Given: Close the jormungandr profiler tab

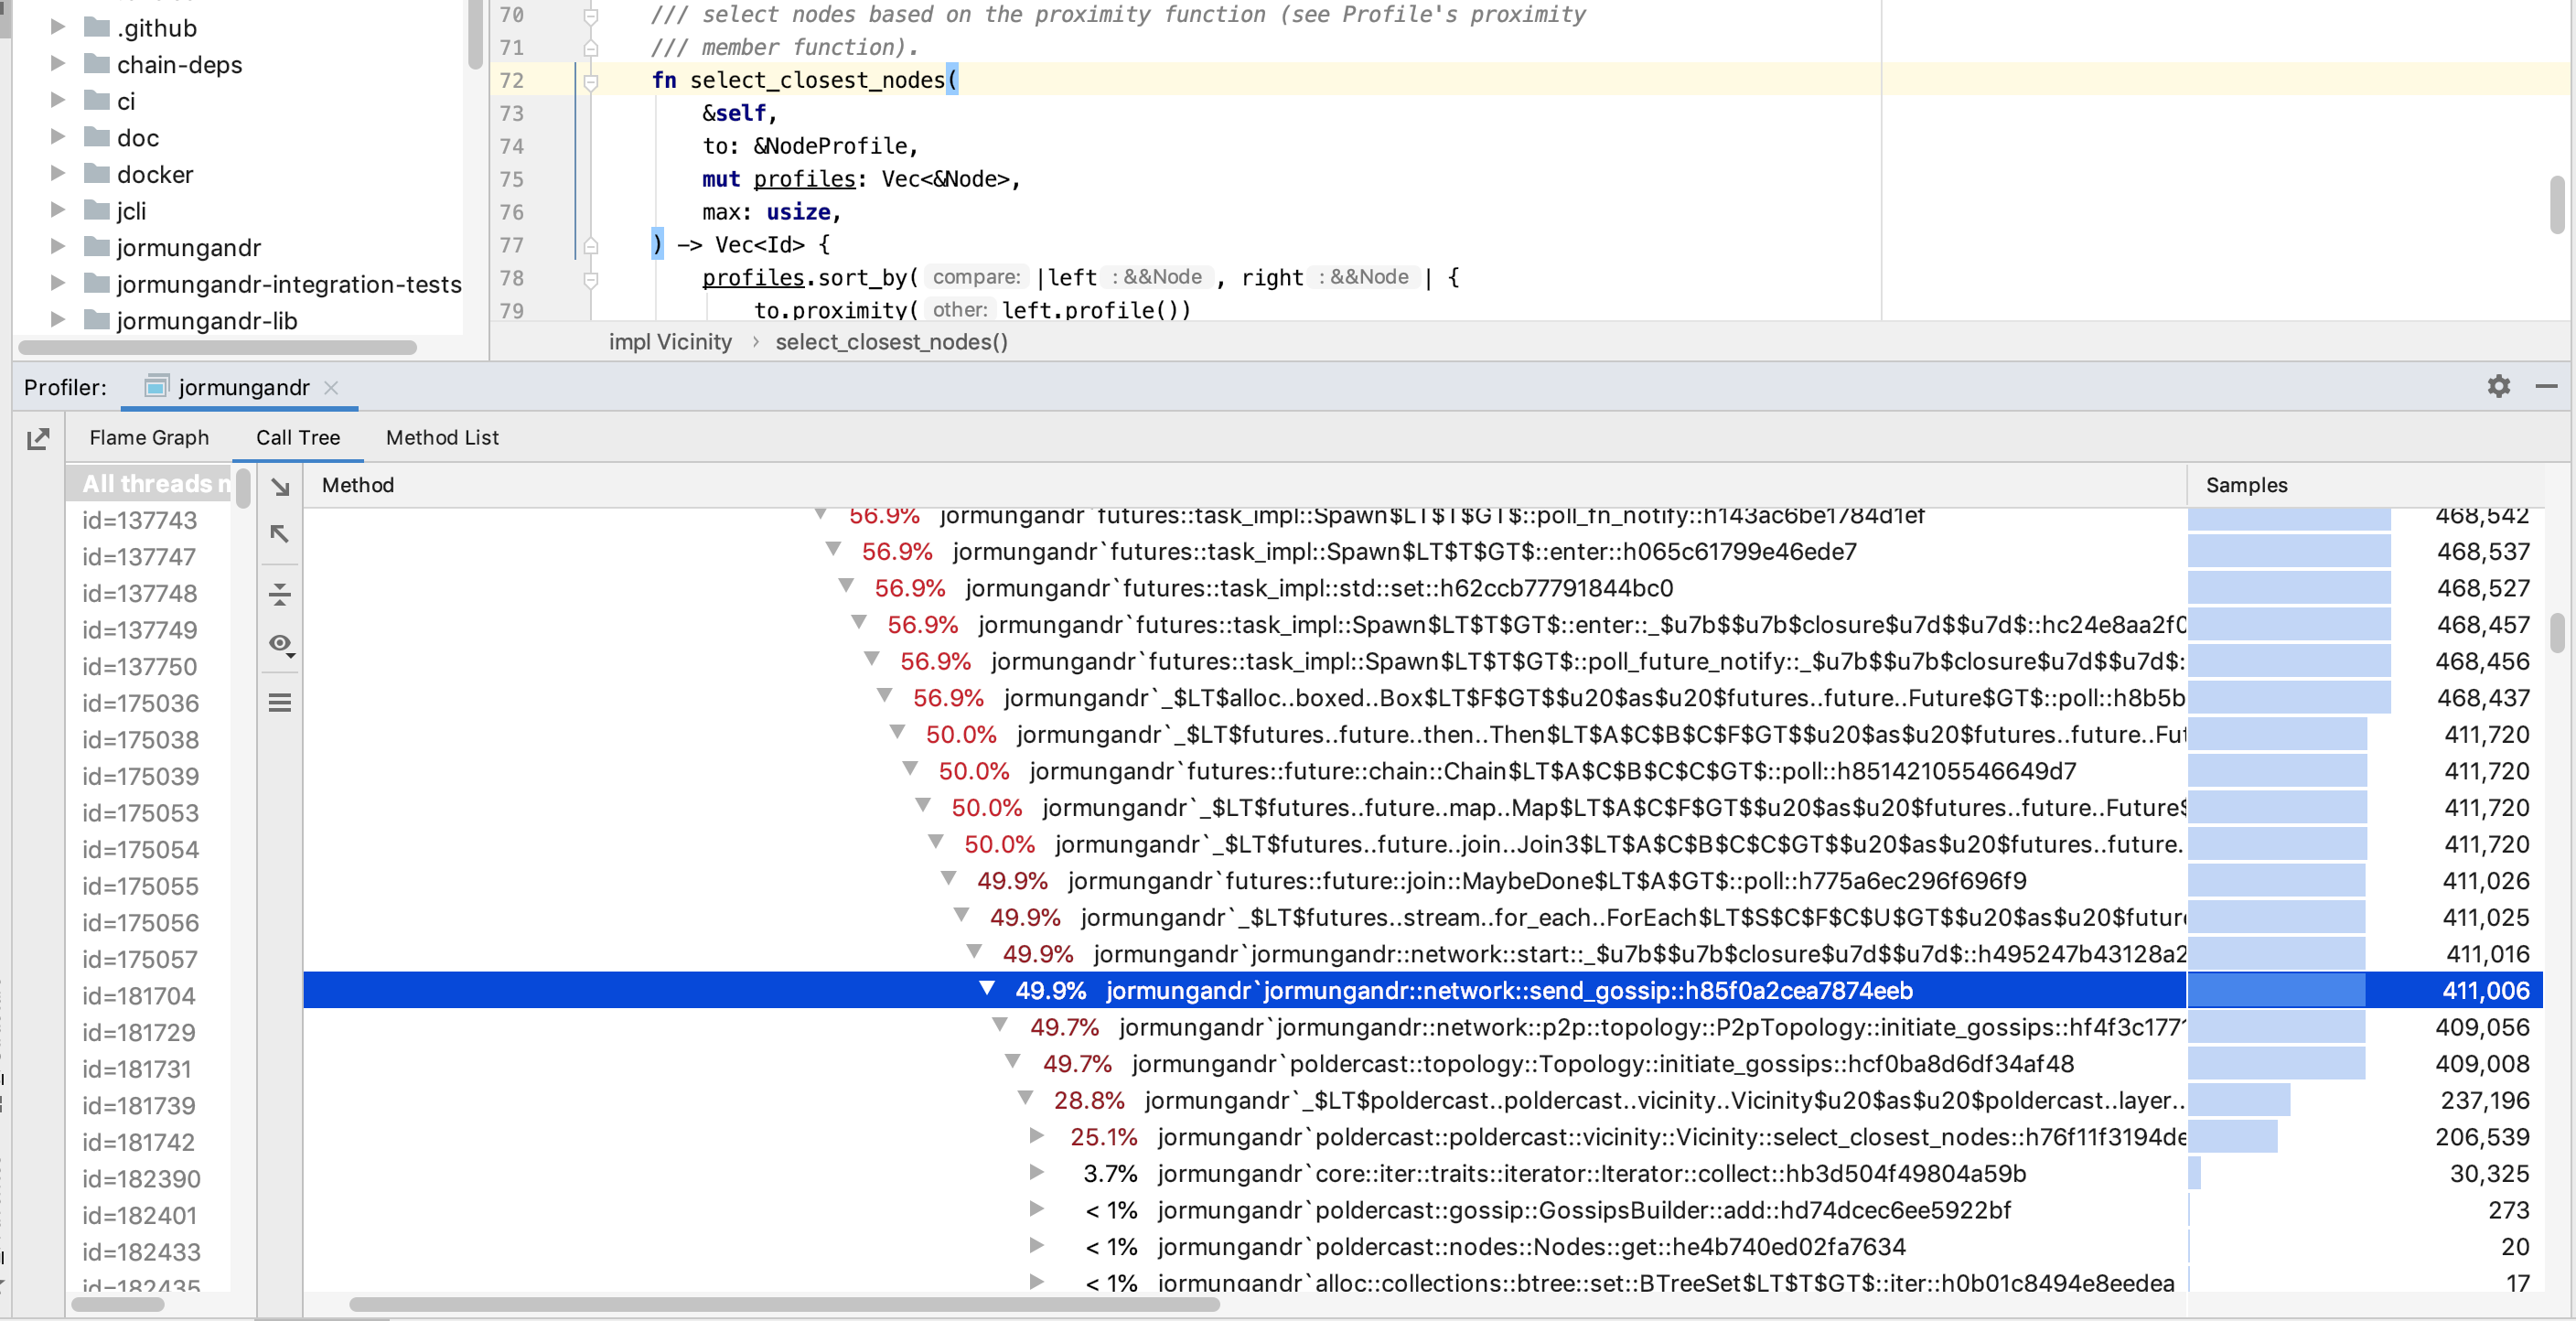Looking at the screenshot, I should 332,388.
